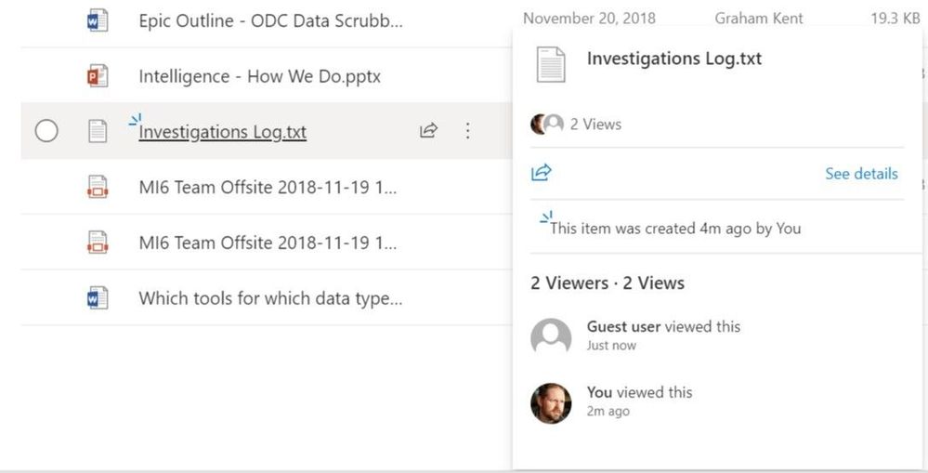Click the Guest user avatar in viewers list
The height and width of the screenshot is (473, 928).
point(551,336)
